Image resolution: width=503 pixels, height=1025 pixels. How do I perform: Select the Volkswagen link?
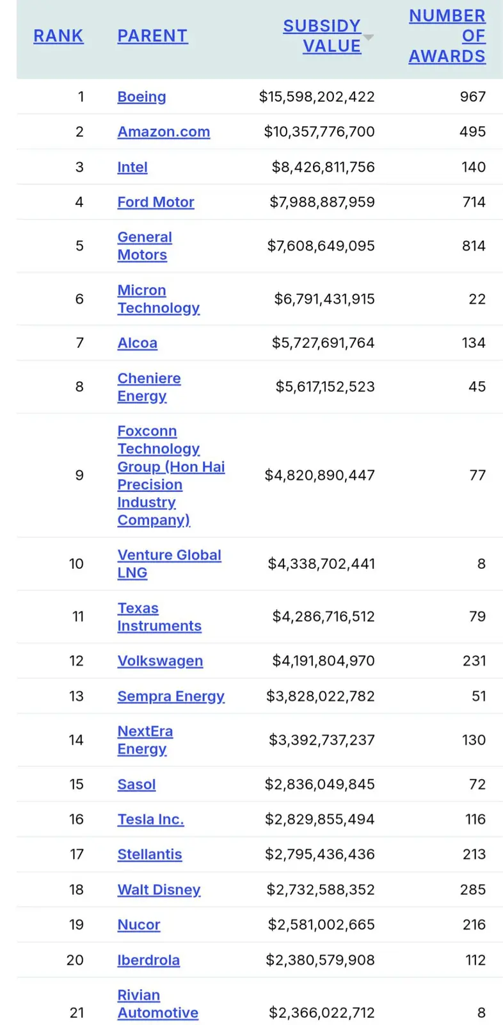click(160, 661)
